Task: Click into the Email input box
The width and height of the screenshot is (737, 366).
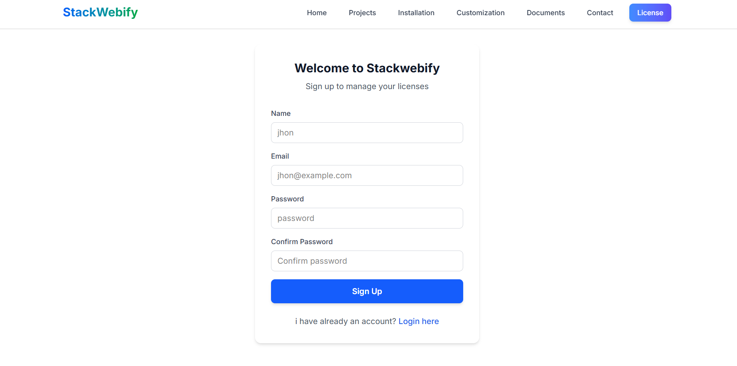Action: click(367, 175)
